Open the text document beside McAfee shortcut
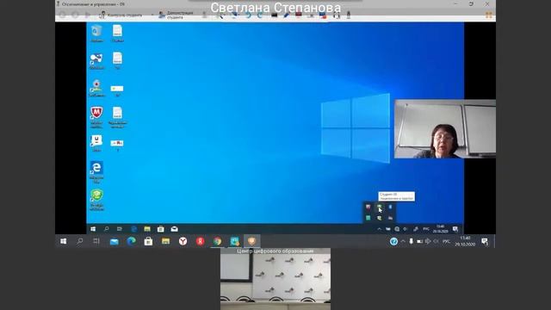 (x=117, y=117)
